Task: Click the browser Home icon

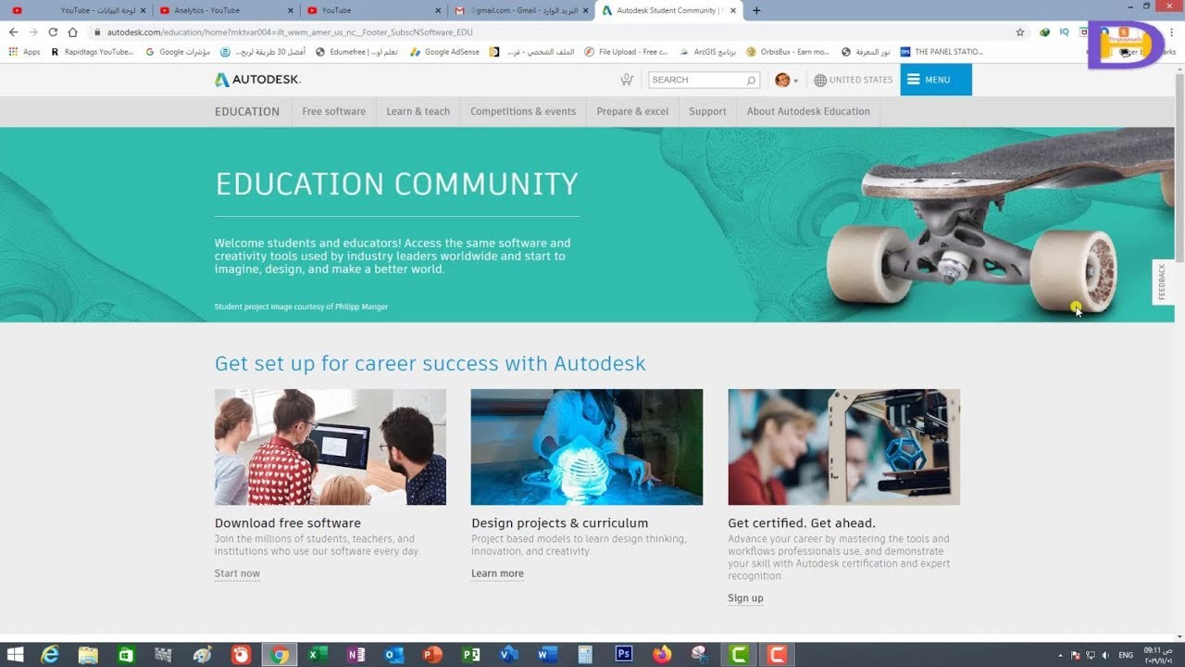Action: pyautogui.click(x=73, y=31)
